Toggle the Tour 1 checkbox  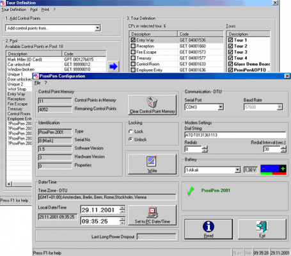tap(230, 40)
